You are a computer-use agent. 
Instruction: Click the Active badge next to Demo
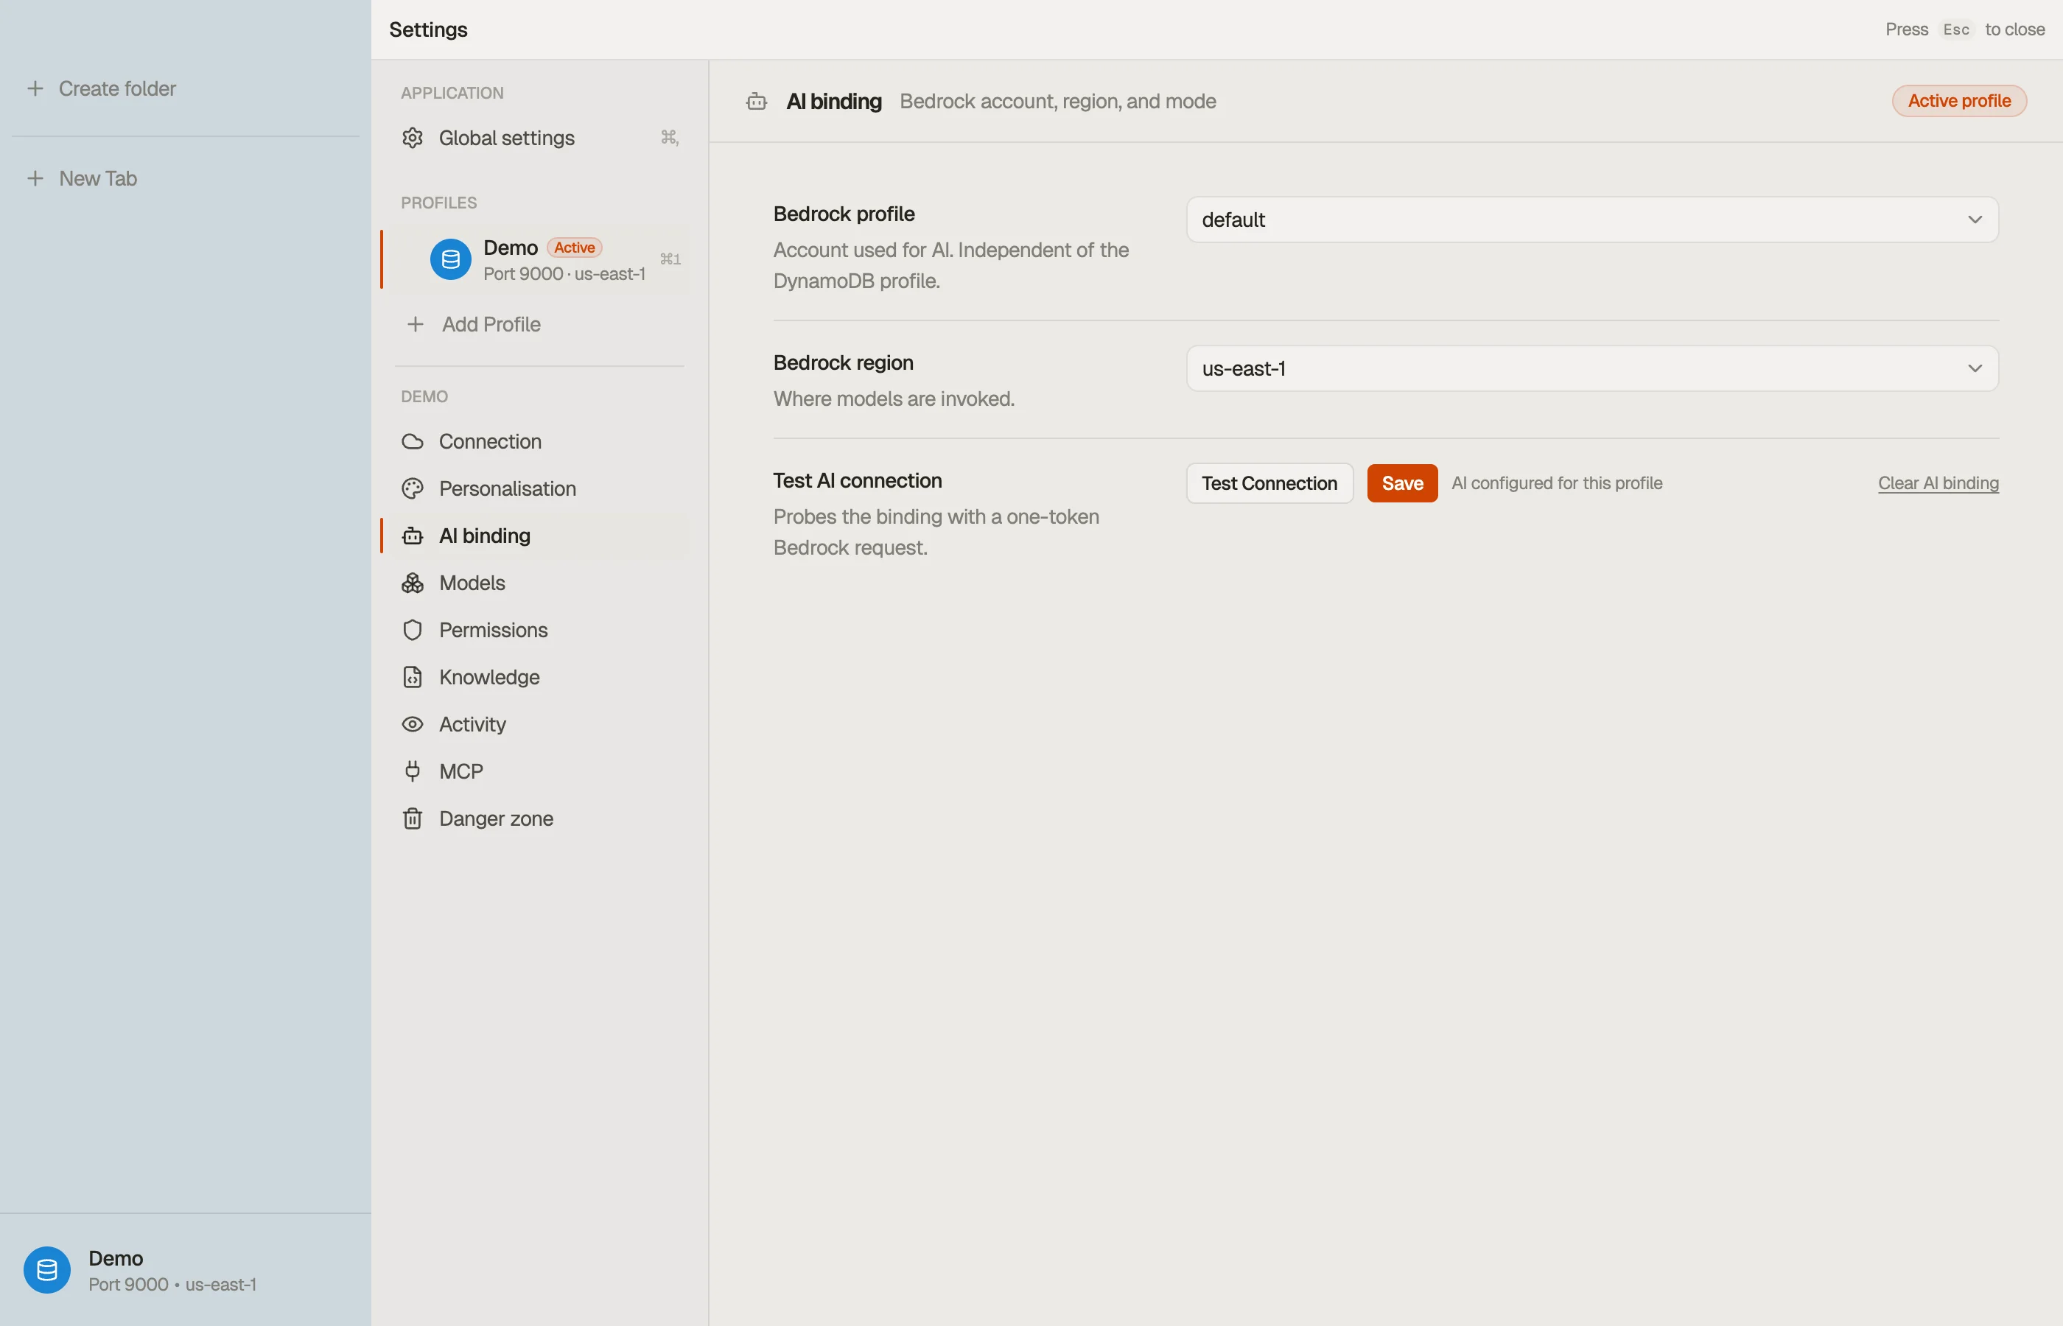point(574,248)
